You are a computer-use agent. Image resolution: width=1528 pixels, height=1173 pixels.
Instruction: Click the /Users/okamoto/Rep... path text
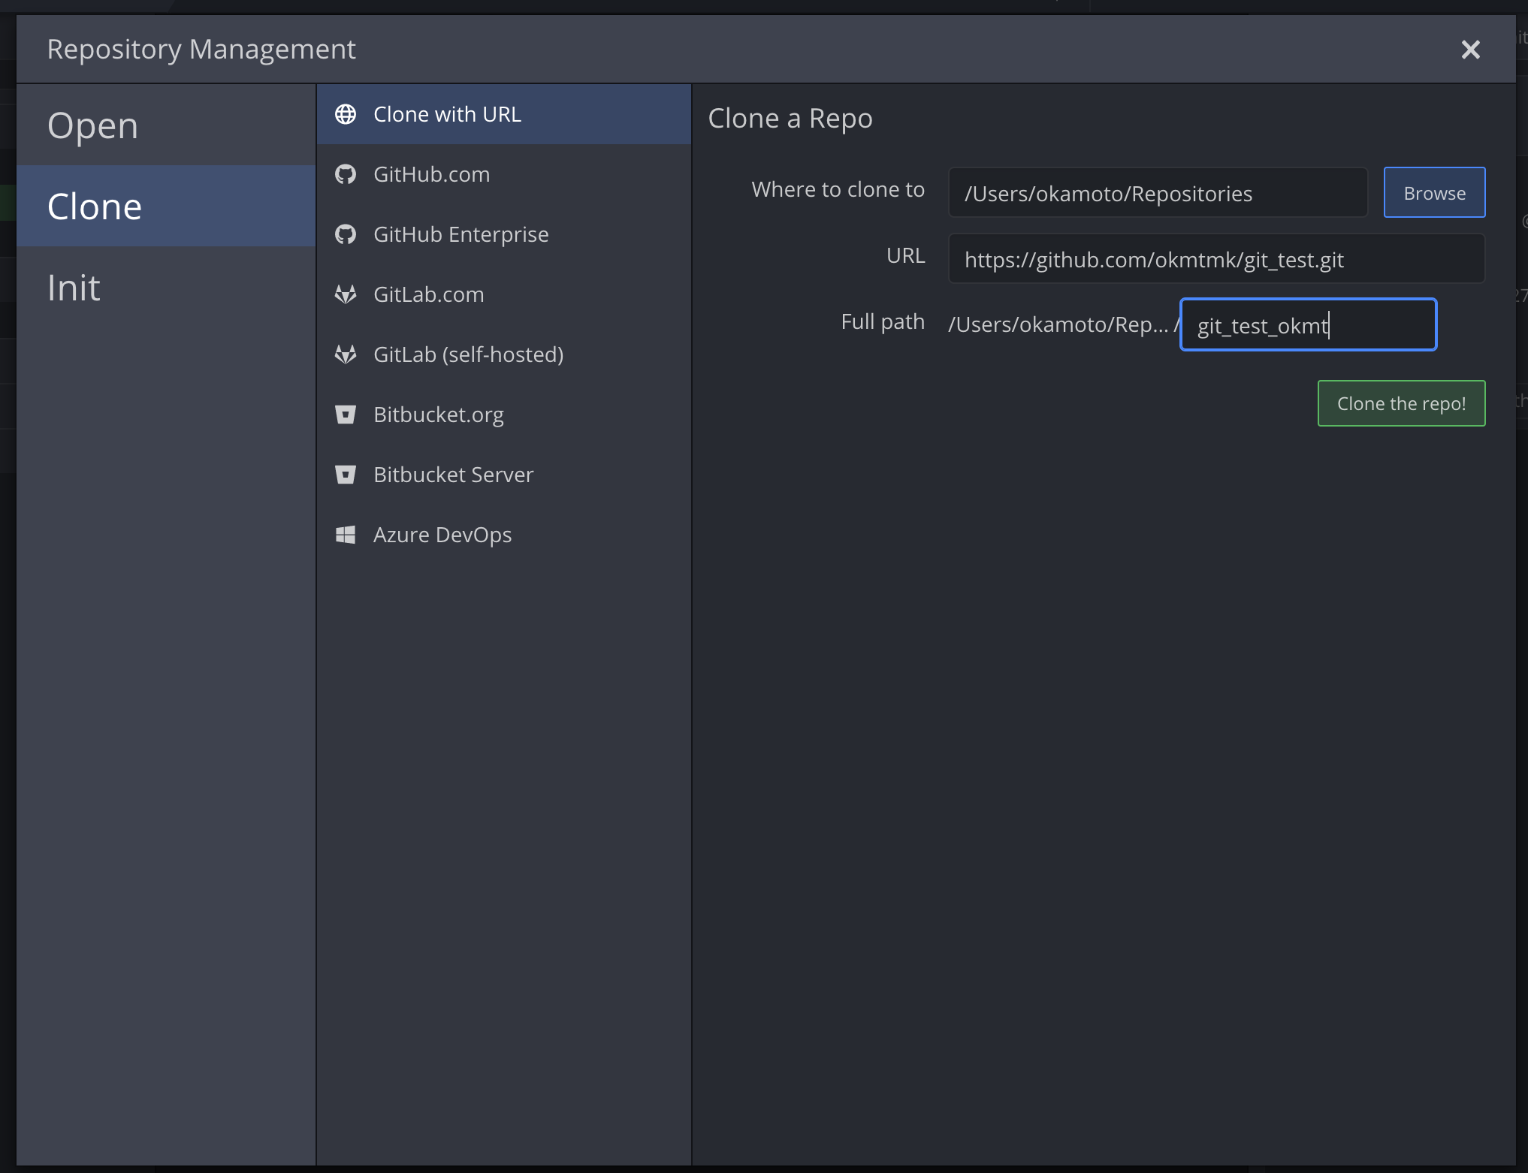[x=1058, y=324]
